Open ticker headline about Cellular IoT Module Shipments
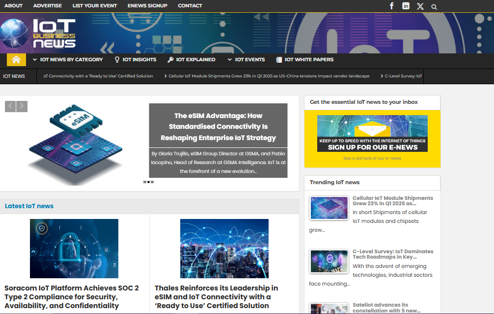 pyautogui.click(x=269, y=76)
